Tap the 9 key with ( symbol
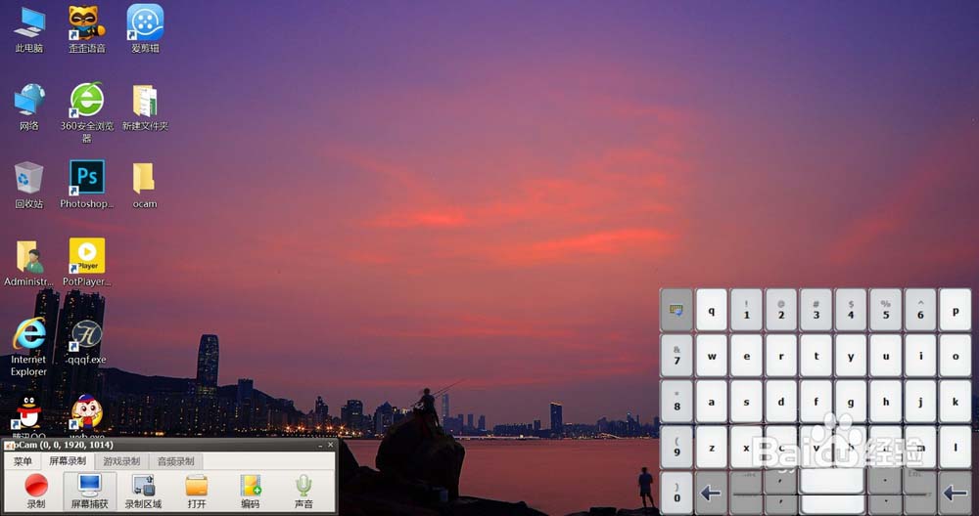Viewport: 979px width, 516px height. click(x=676, y=448)
